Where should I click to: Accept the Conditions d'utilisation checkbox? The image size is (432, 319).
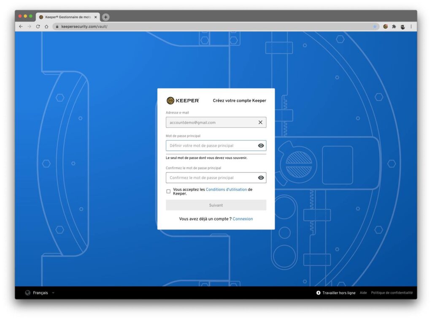(169, 191)
